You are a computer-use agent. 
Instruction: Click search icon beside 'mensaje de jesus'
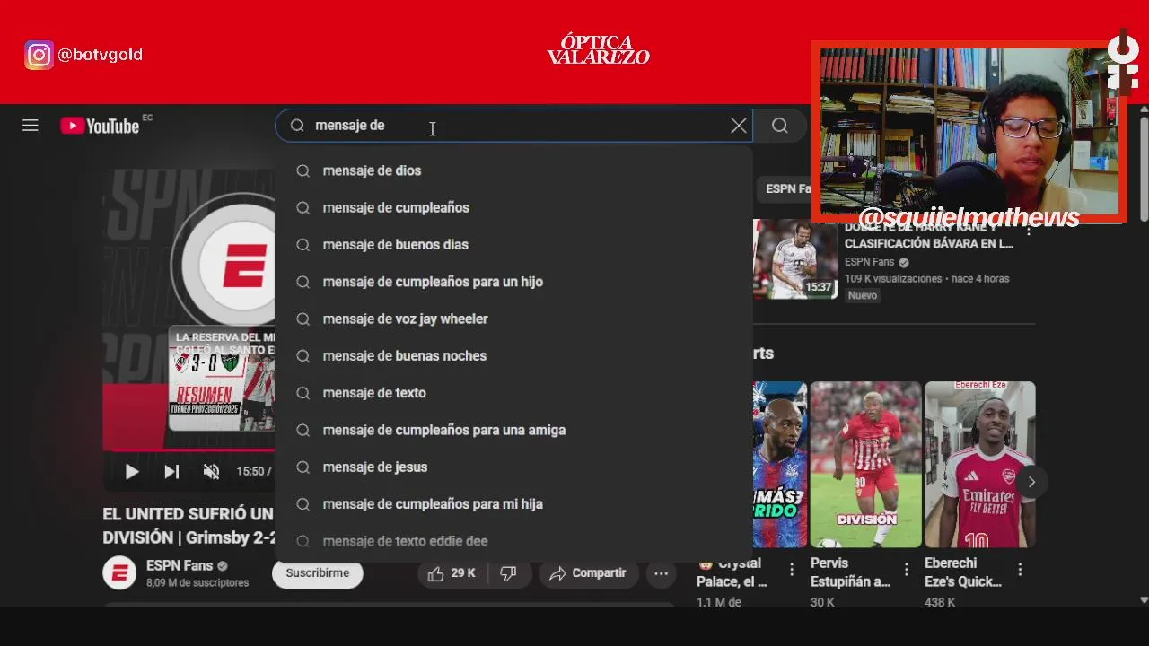click(x=303, y=467)
